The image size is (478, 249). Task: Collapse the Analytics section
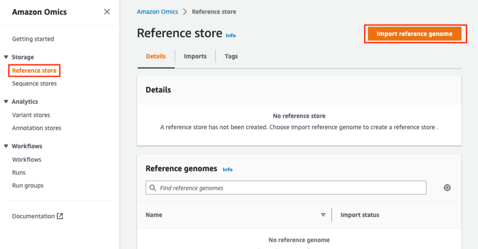coord(6,101)
